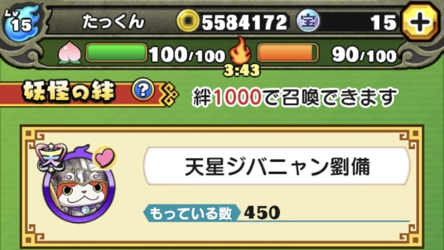This screenshot has width=444, height=250.
Task: Tap the blue flame Lv 15 badge
Action: [20, 22]
